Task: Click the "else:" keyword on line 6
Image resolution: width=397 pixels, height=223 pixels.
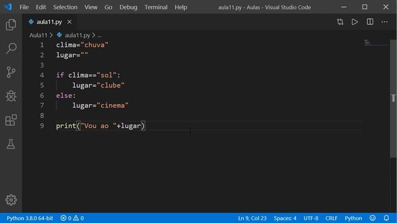Action: click(66, 95)
